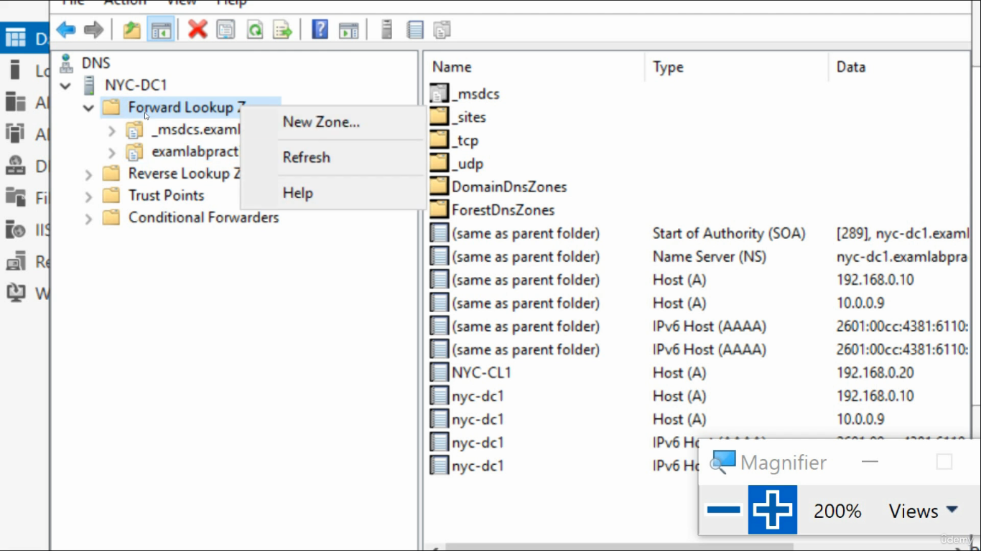Expand the Trust Points node
The height and width of the screenshot is (551, 981).
88,196
